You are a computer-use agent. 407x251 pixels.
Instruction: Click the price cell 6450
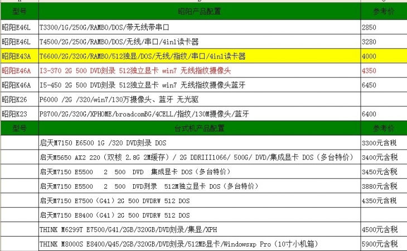pyautogui.click(x=384, y=85)
